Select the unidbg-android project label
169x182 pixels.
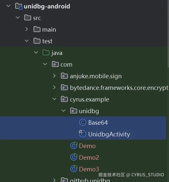pyautogui.click(x=47, y=6)
